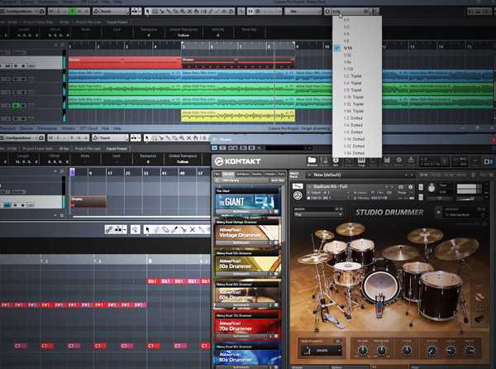Screen dimensions: 496x369
Task: Start the Studio Drummer groove play button
Action: point(439,212)
